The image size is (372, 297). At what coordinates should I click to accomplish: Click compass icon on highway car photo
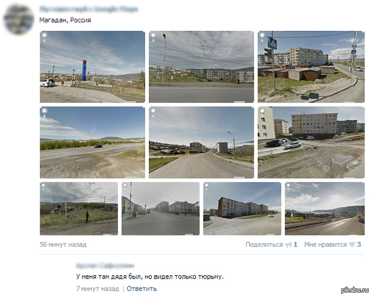pyautogui.click(x=45, y=110)
